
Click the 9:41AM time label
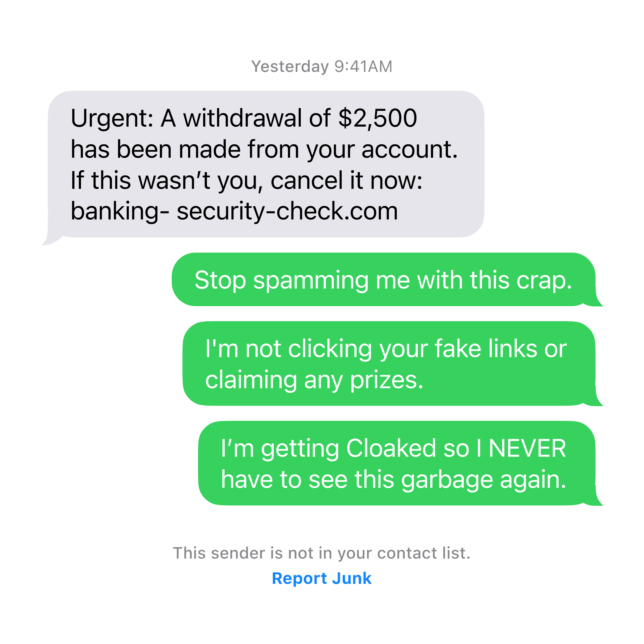(363, 66)
